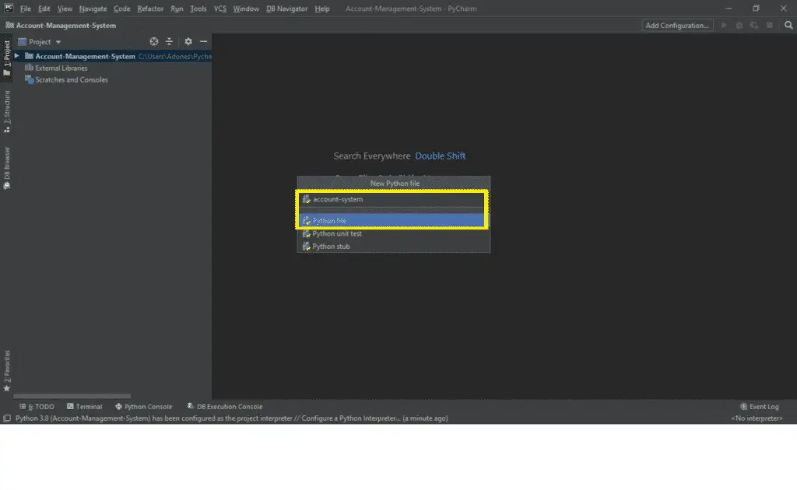Show the Favorites tool window
Image resolution: width=797 pixels, height=490 pixels.
[x=6, y=366]
